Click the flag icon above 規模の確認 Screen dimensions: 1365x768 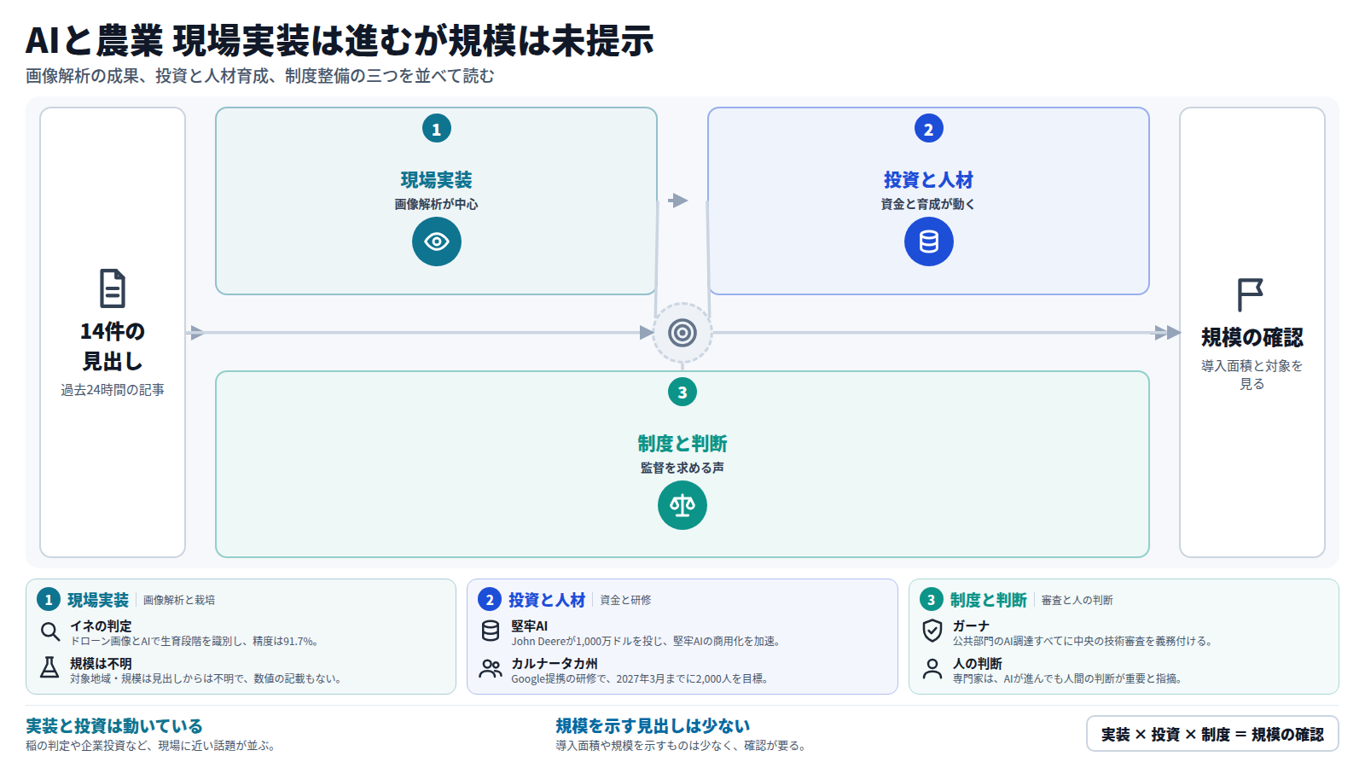pyautogui.click(x=1251, y=295)
